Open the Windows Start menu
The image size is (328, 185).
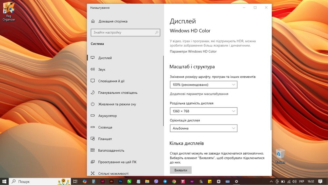click(x=4, y=181)
